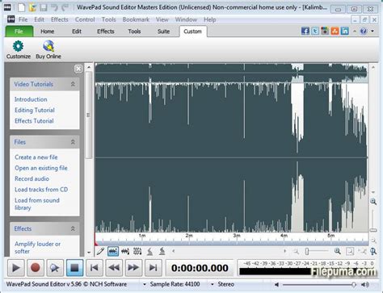
Task: Click the zoom to selection icon
Action: click(350, 251)
